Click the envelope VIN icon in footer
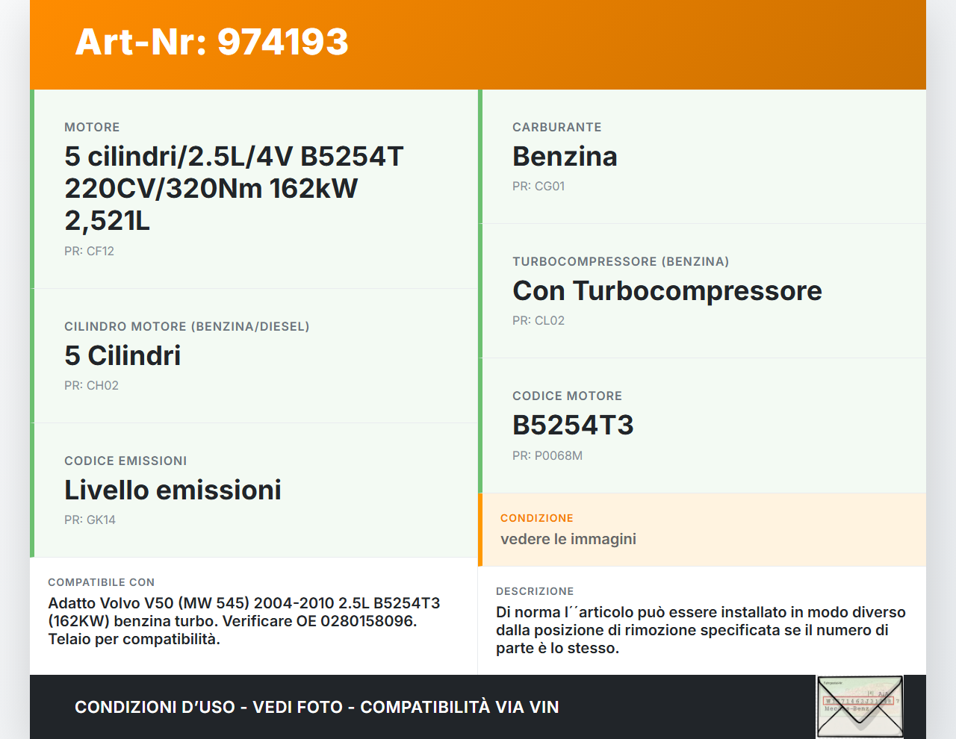This screenshot has width=956, height=739. [860, 706]
